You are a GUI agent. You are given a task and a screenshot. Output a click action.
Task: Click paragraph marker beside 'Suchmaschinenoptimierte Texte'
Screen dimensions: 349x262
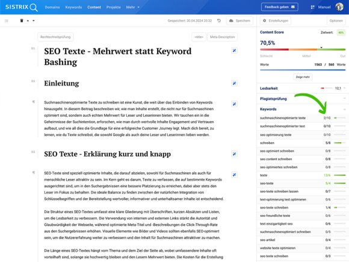[x=34, y=102]
